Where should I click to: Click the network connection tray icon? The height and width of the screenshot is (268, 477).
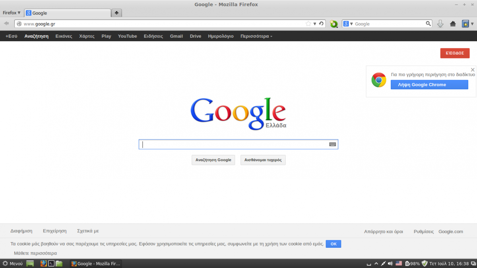[382, 263]
